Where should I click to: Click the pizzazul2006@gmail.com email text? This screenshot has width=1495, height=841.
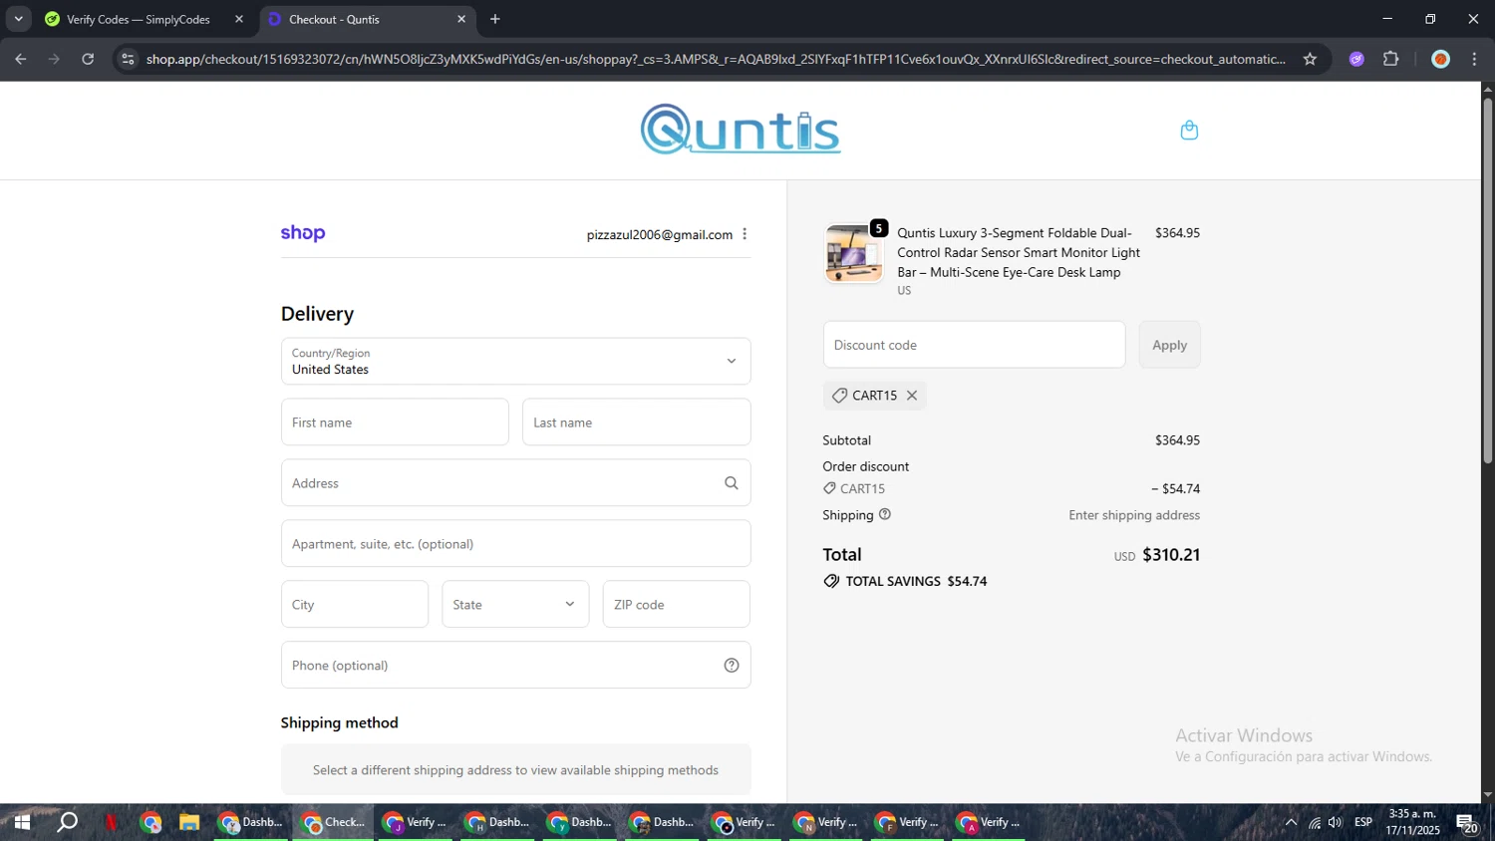coord(660,234)
